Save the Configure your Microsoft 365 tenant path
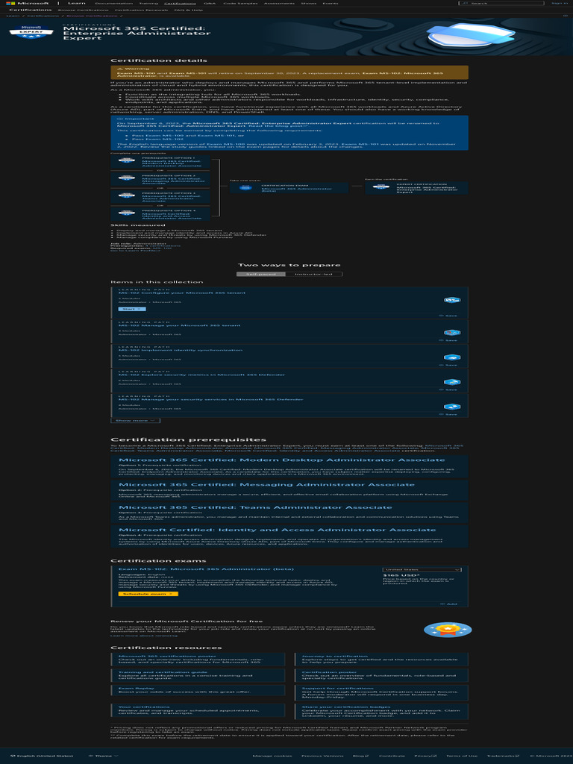This screenshot has height=764, width=573. (x=448, y=316)
